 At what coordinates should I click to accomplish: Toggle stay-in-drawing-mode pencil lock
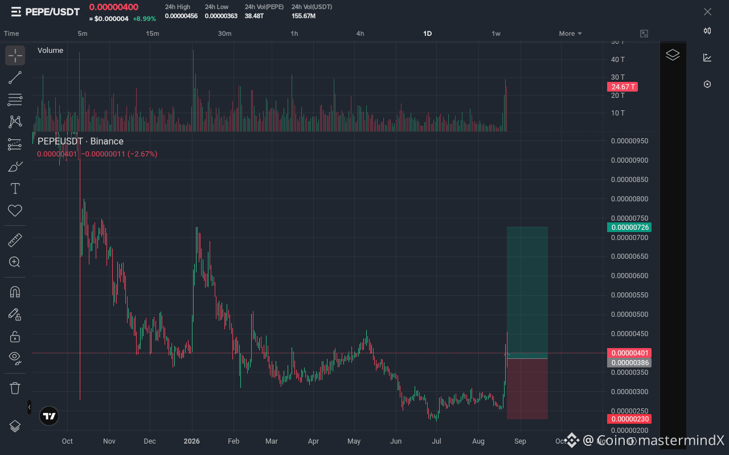15,314
